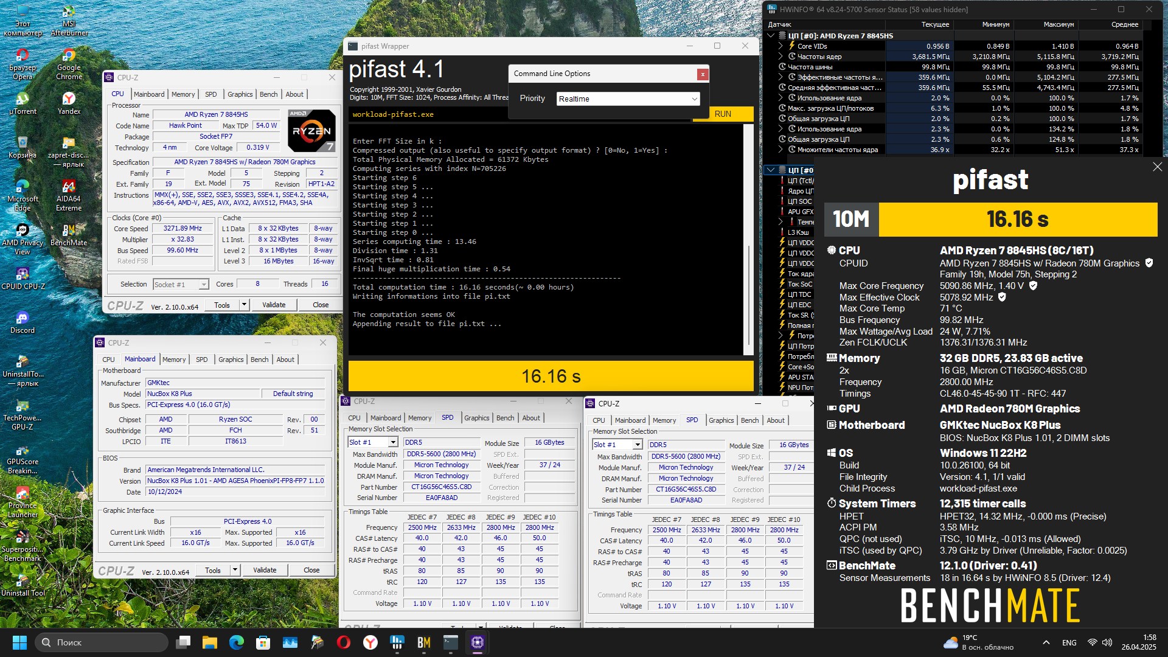Launch Google Chrome from the desktop
1168x657 pixels.
click(69, 64)
